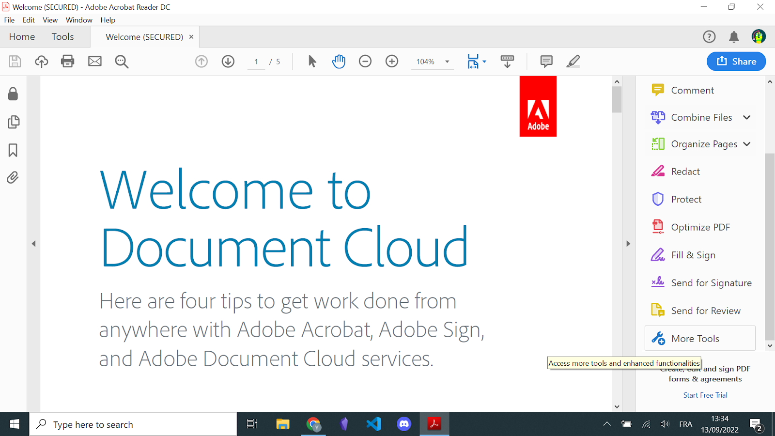
Task: Click the Windows Start button
Action: 15,424
